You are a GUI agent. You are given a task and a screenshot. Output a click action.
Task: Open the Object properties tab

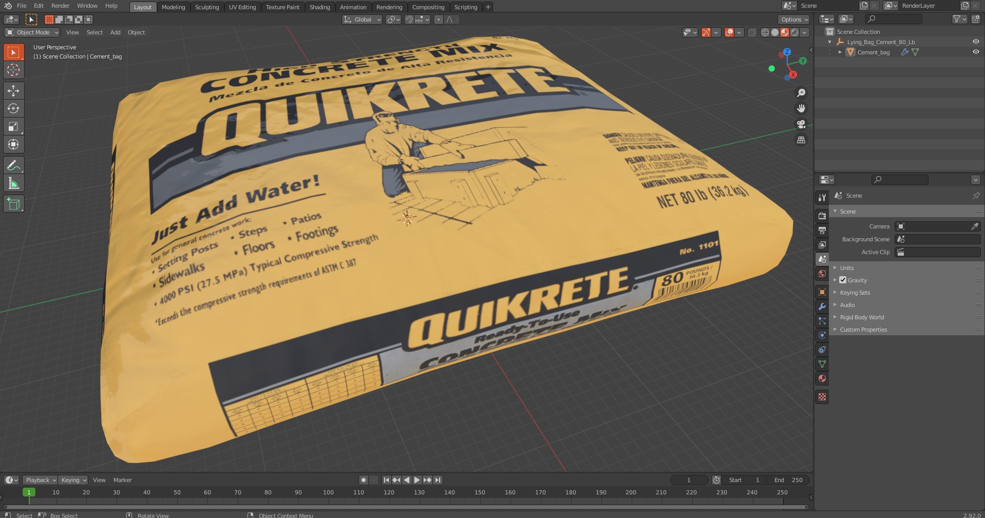822,292
